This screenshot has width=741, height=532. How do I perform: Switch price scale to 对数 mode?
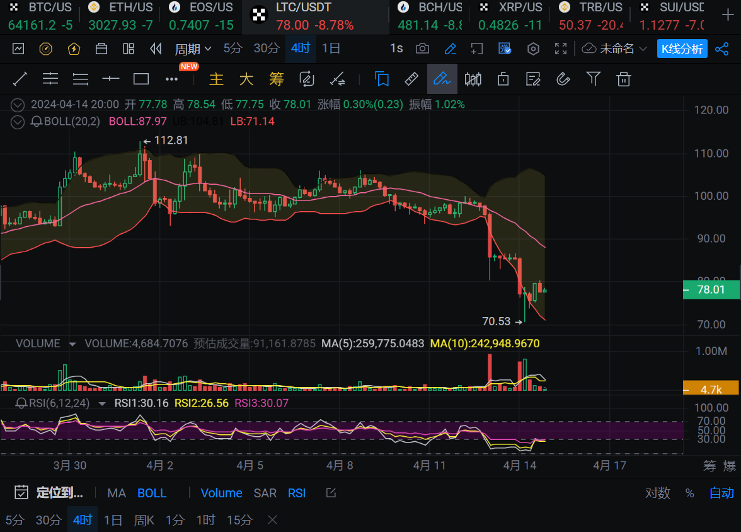coord(657,493)
